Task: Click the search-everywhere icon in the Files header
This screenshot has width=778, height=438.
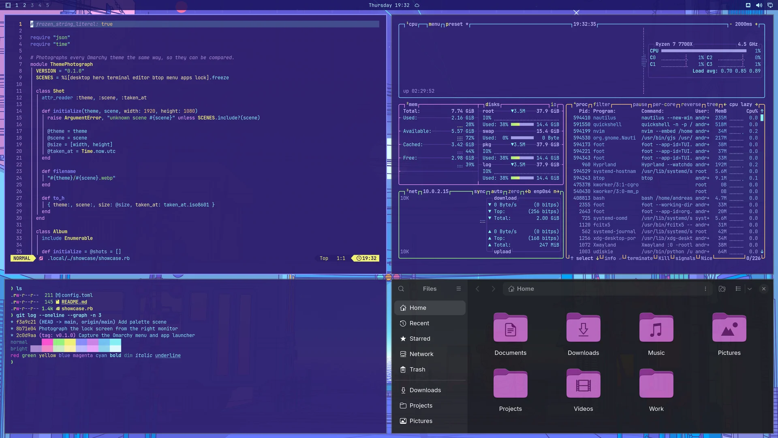Action: (x=722, y=289)
